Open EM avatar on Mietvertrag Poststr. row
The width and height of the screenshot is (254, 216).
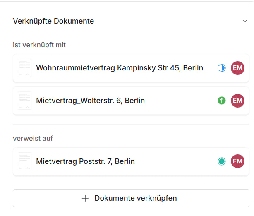pyautogui.click(x=237, y=161)
